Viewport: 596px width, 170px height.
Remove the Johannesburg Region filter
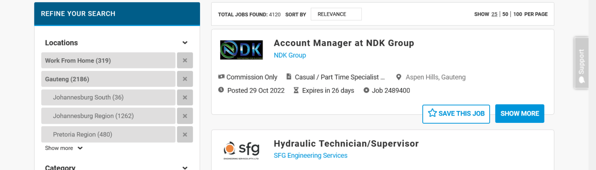coord(185,116)
